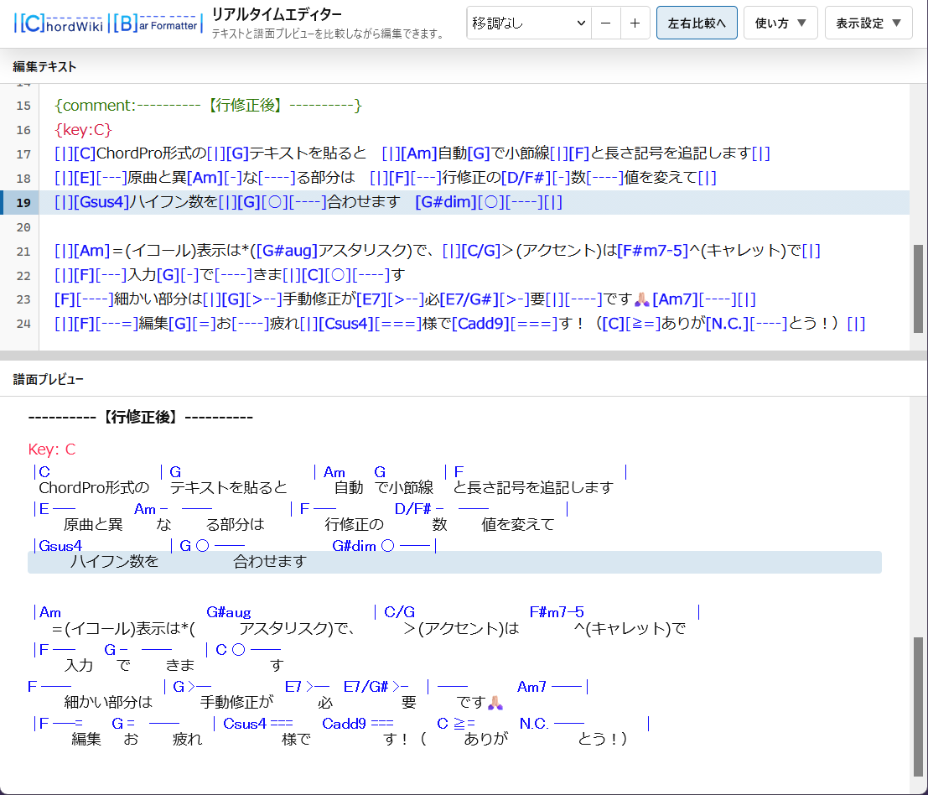928x795 pixels.
Task: Click the {comment:} 行修正後 line in editor
Action: [x=208, y=106]
